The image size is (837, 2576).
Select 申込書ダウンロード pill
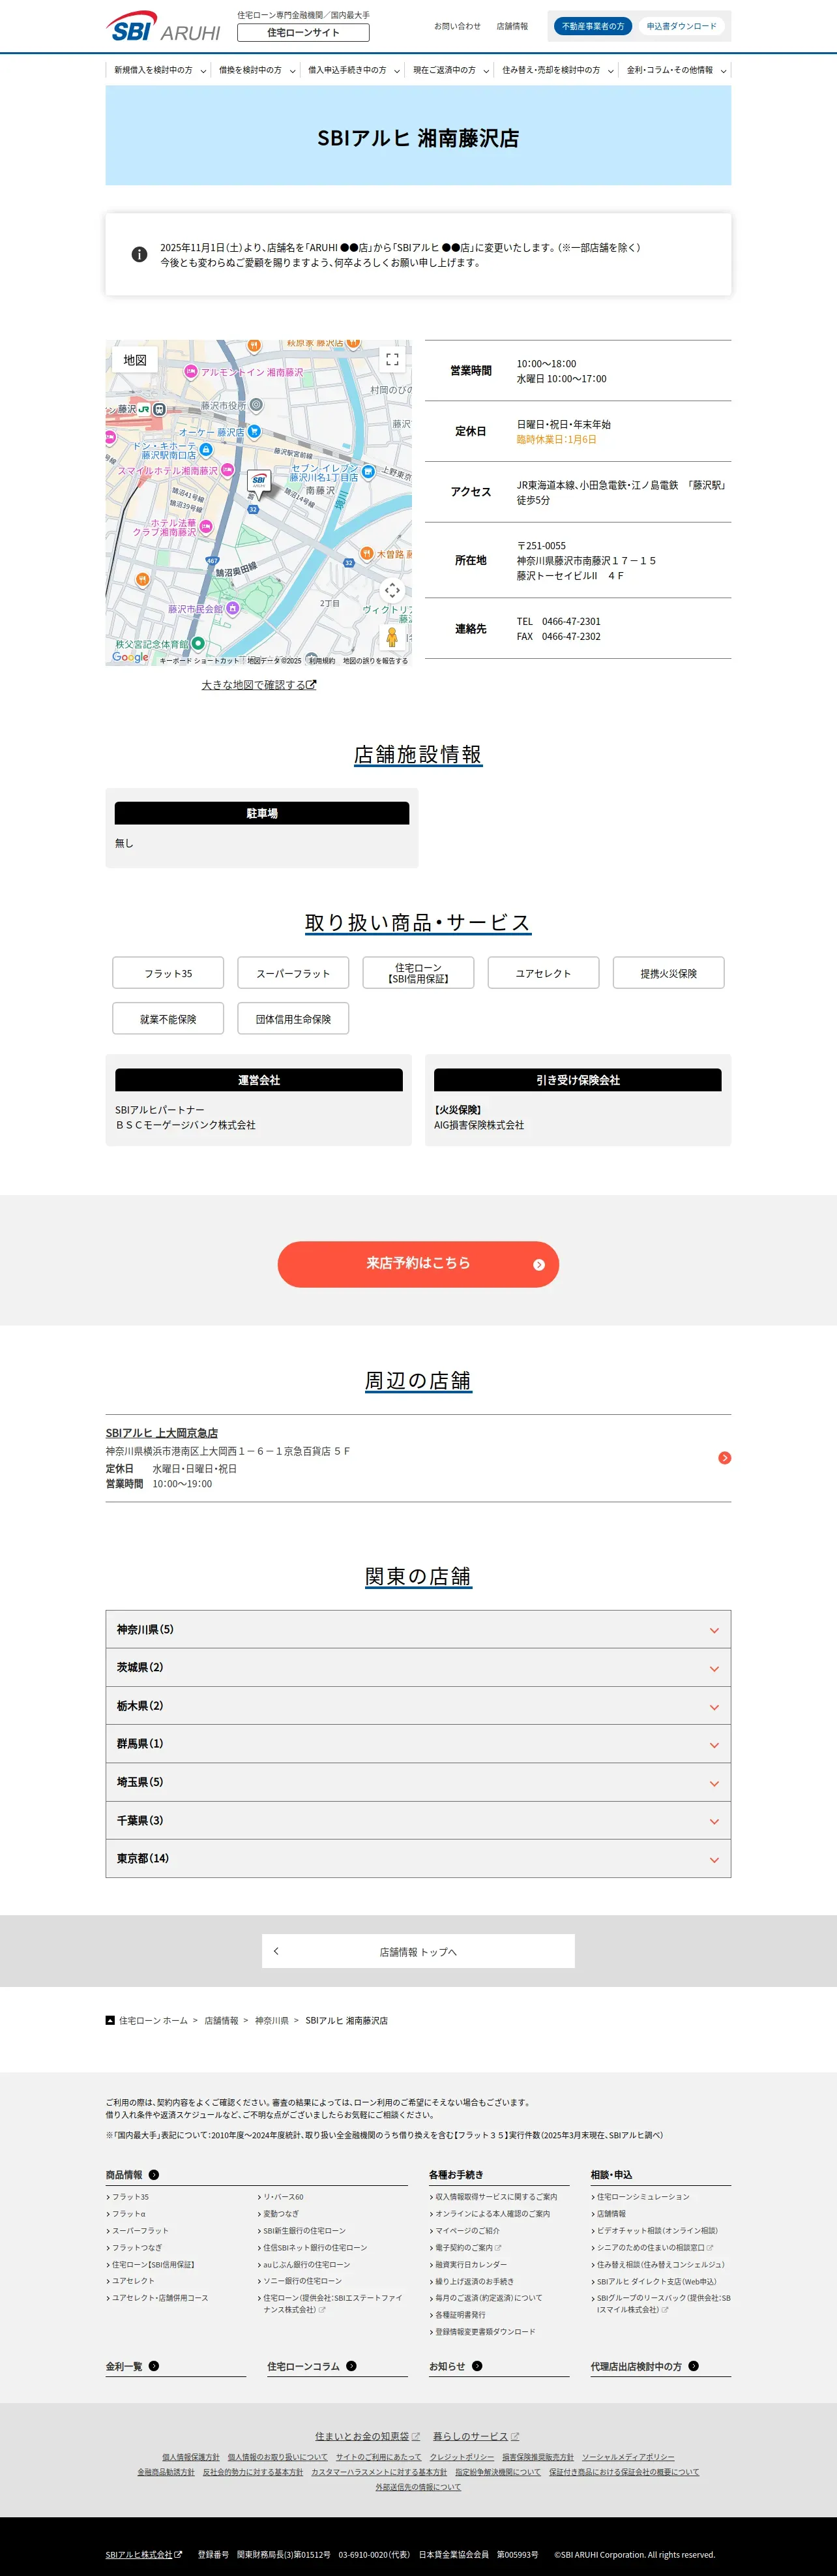(x=681, y=26)
